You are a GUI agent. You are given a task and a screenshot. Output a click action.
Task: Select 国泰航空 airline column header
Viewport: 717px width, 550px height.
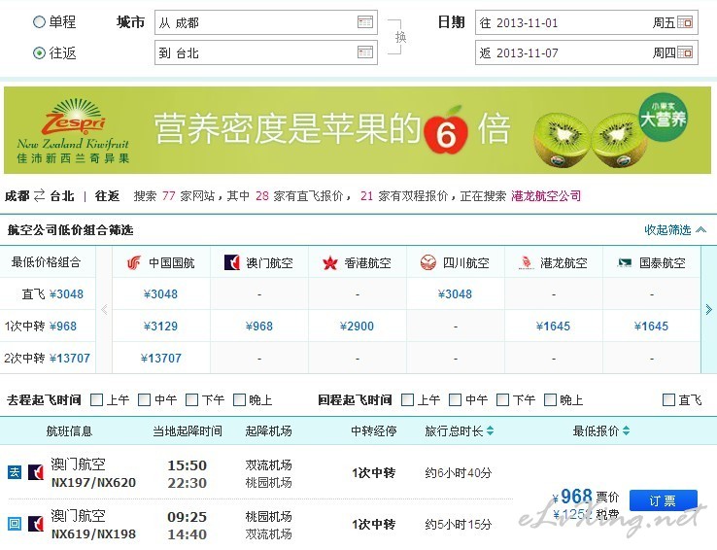tap(652, 263)
